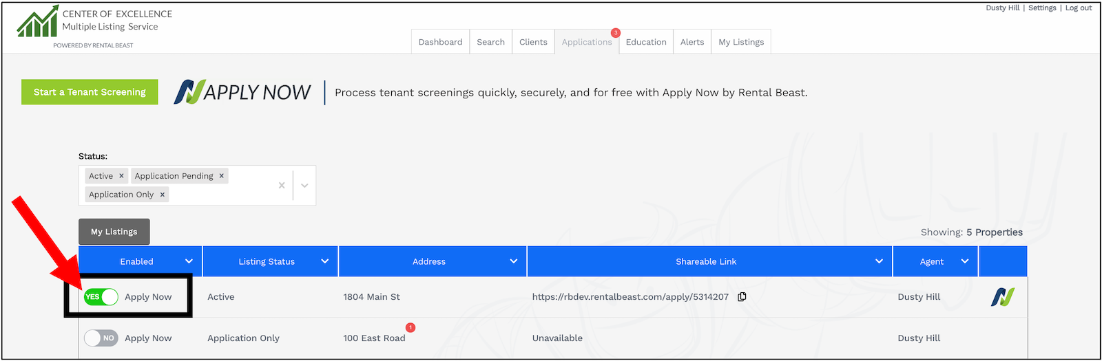Open the Enabled column dropdown

point(189,261)
